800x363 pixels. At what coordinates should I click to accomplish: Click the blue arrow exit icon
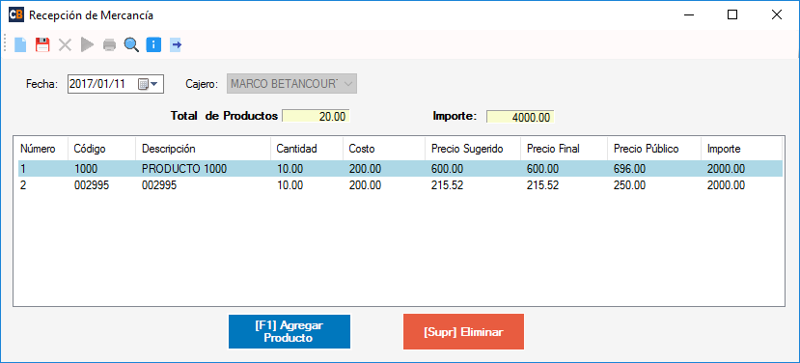[176, 45]
